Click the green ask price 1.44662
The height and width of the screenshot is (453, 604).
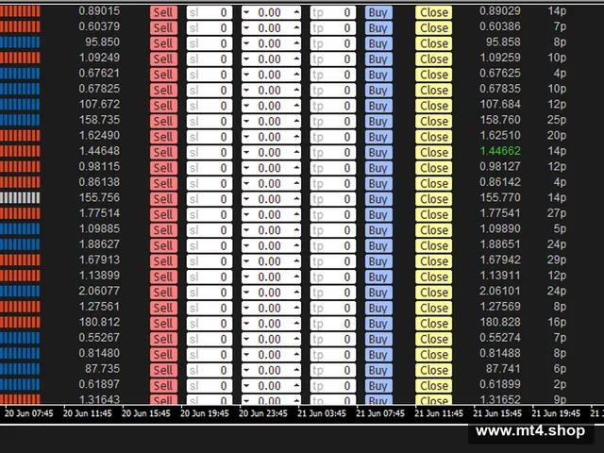point(500,151)
